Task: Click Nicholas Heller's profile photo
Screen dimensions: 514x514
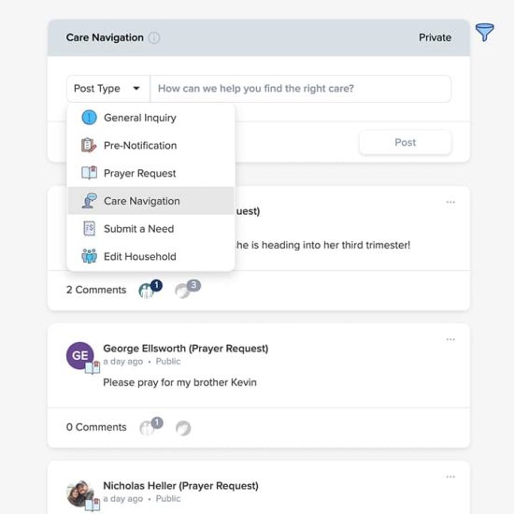Action: point(80,493)
